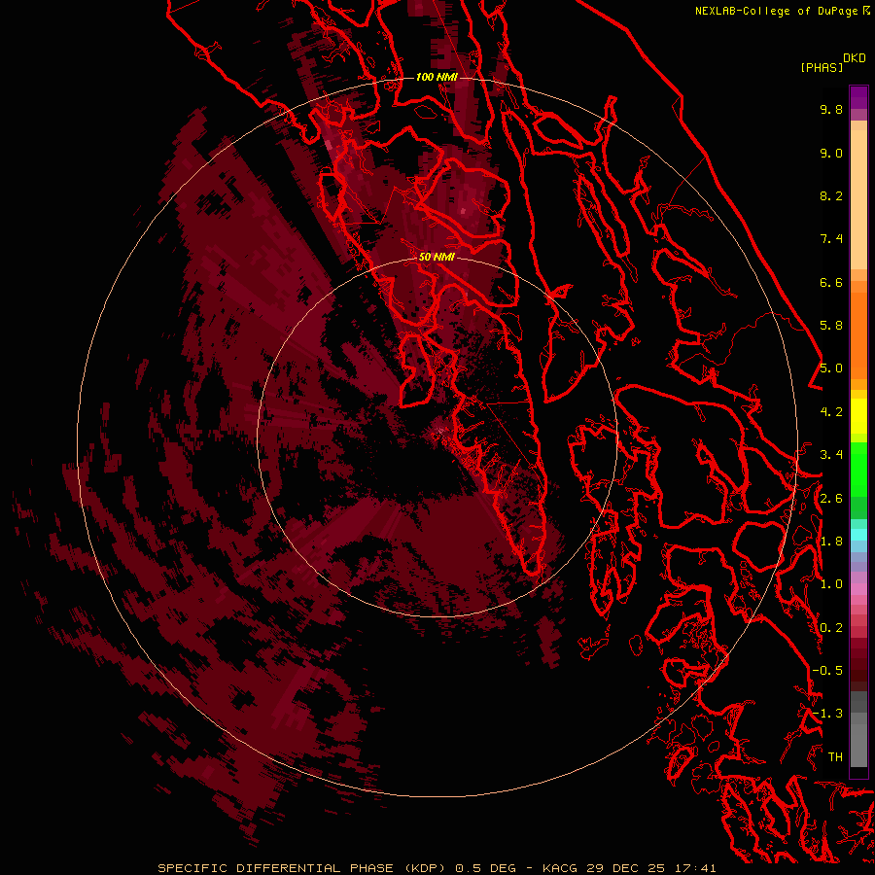The height and width of the screenshot is (875, 875).
Task: Click the 4.2 value on the scale
Action: point(831,412)
